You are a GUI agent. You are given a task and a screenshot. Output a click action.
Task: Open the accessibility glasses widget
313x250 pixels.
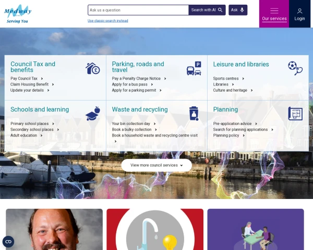pos(8,242)
